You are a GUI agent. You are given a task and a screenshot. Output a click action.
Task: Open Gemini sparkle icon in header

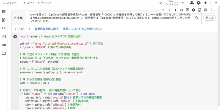[x=205, y=3]
